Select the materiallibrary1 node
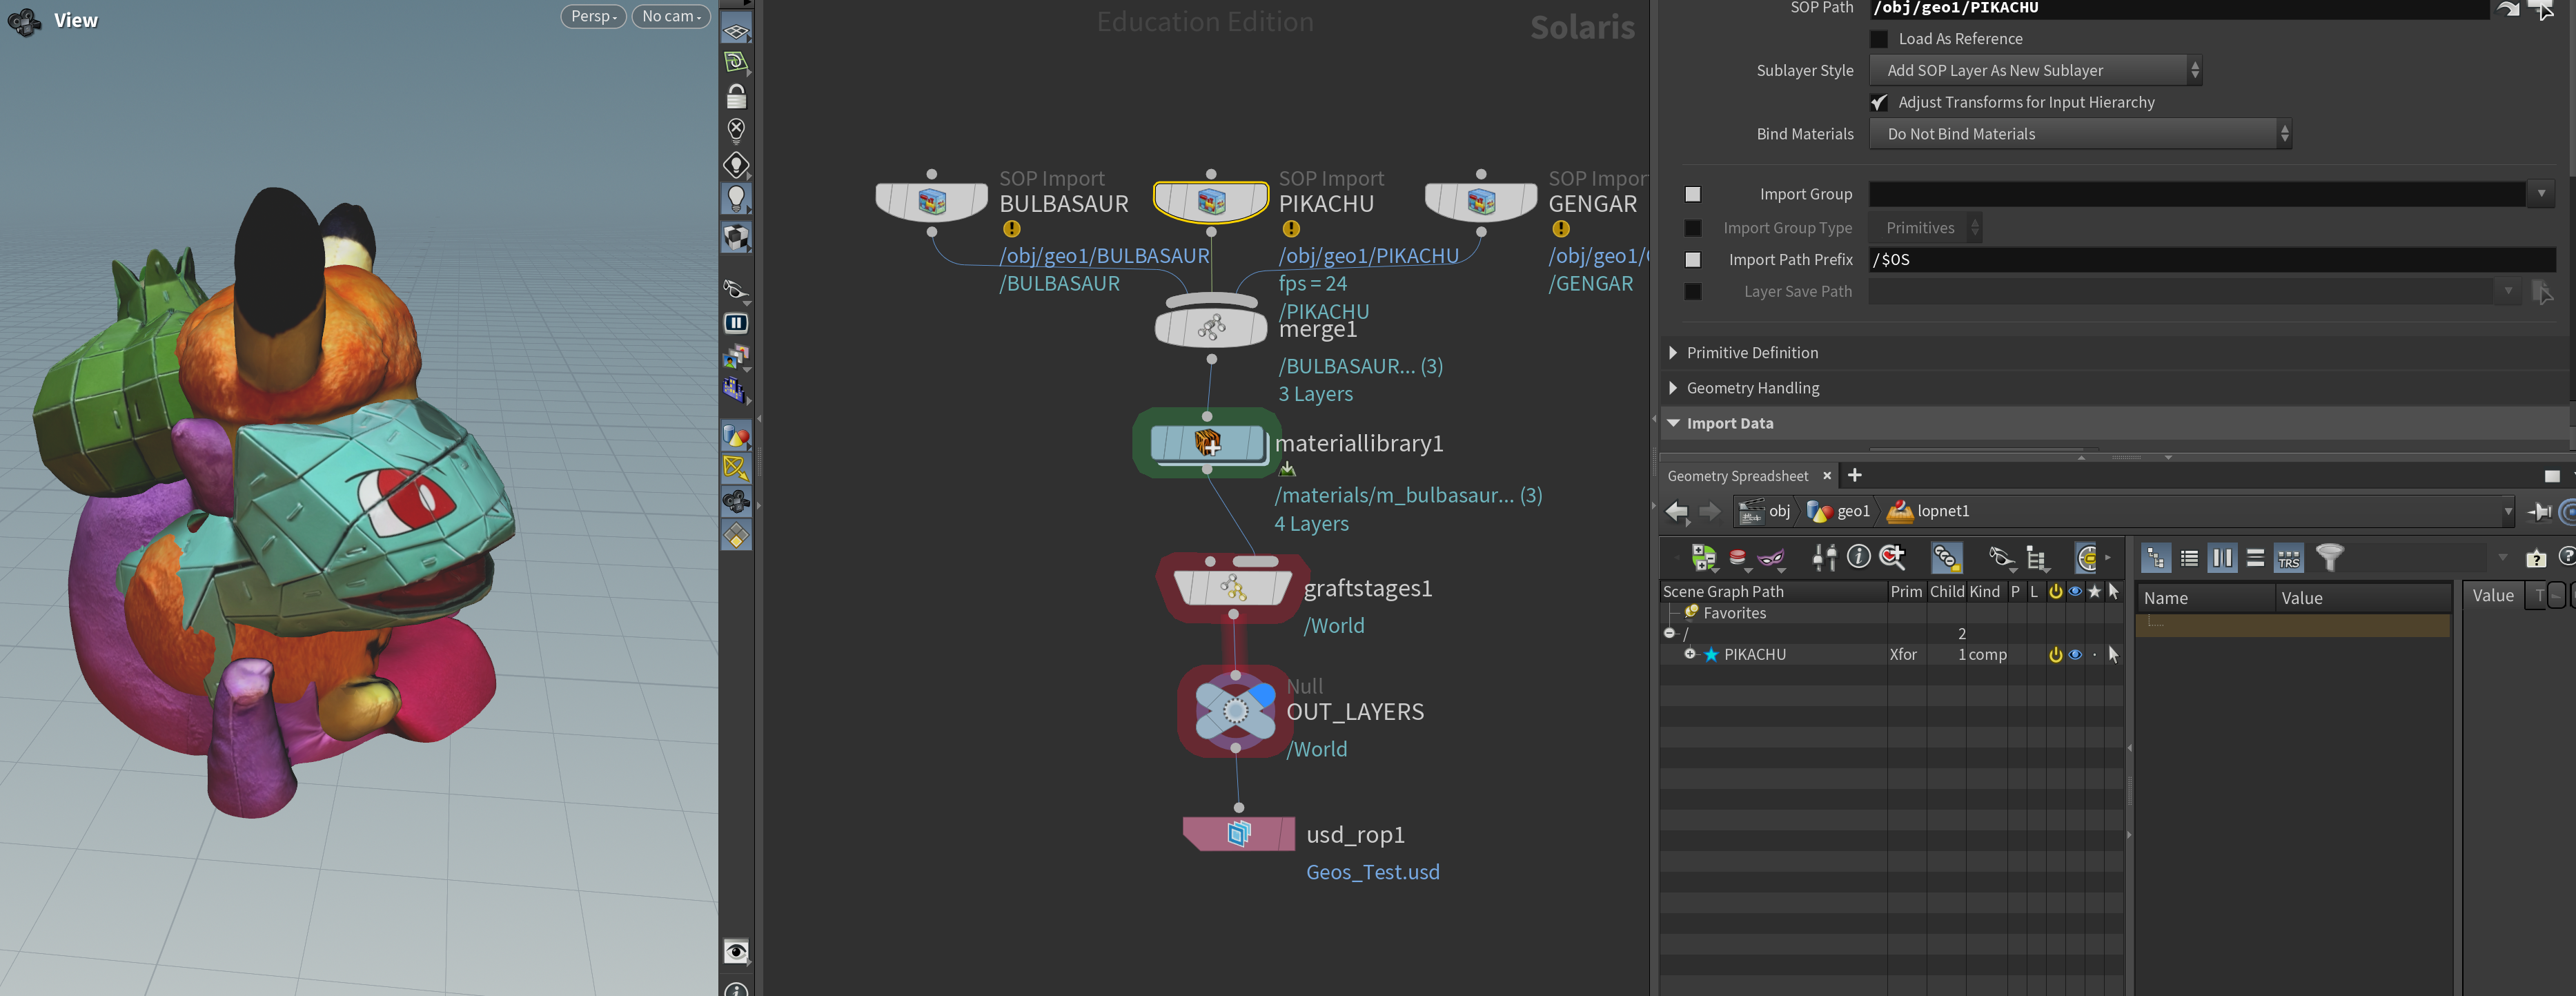2576x996 pixels. tap(1208, 443)
